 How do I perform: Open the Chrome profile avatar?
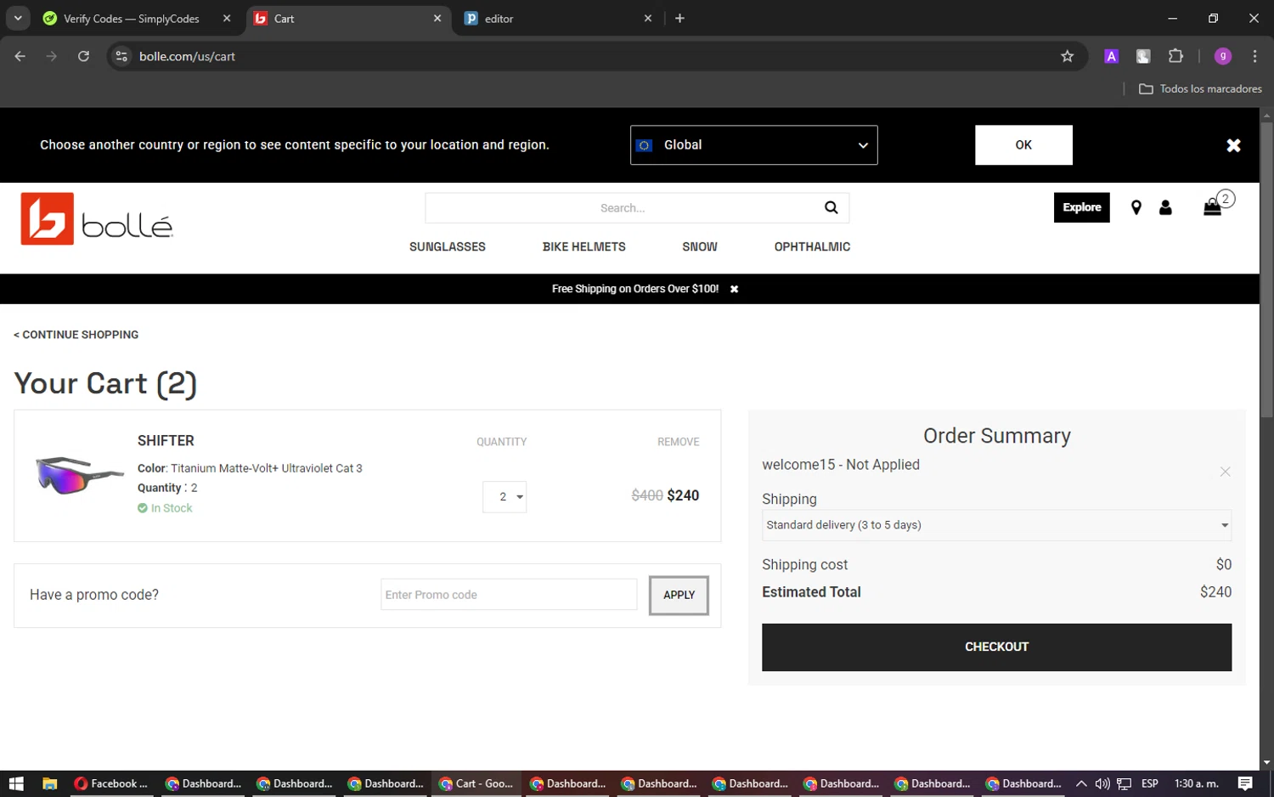click(1223, 56)
